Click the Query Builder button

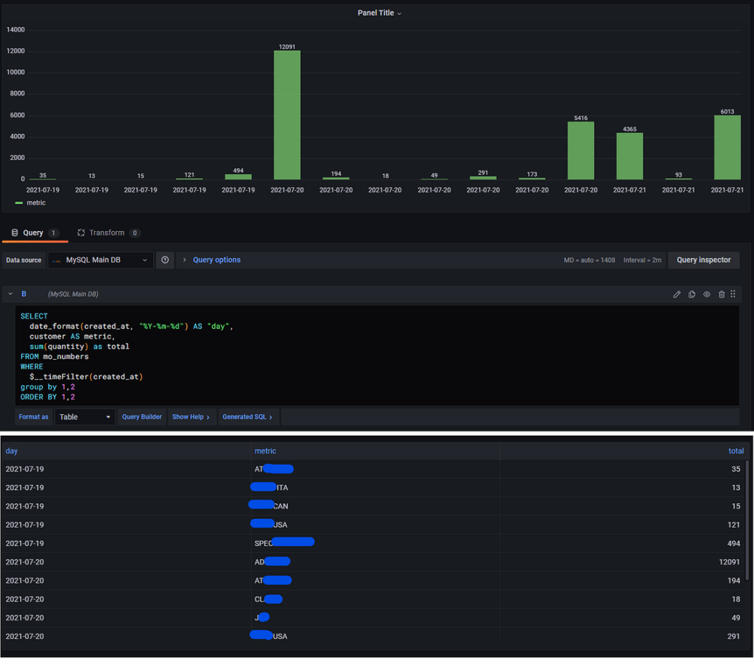[x=141, y=417]
